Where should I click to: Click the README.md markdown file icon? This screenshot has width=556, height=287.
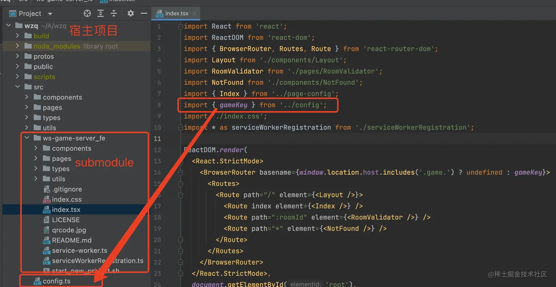click(x=46, y=241)
